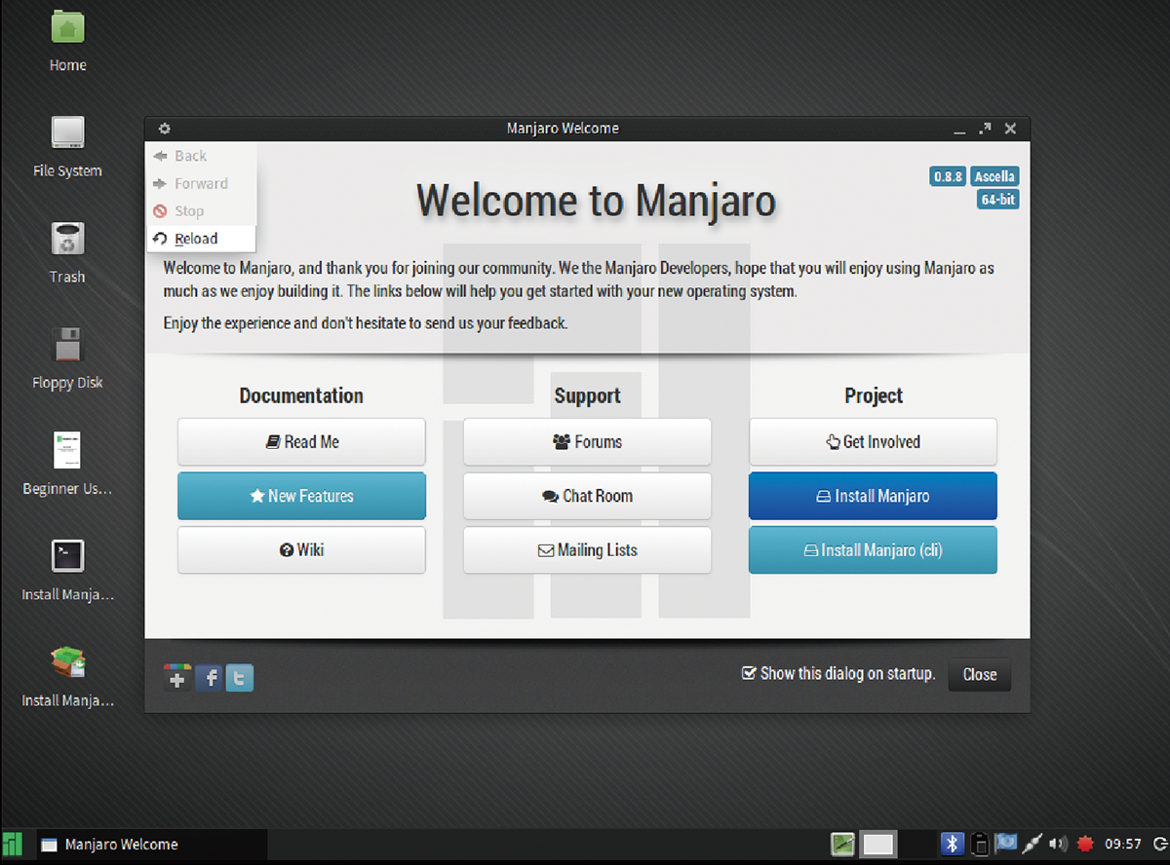Click the clock showing 09:57
This screenshot has width=1170, height=865.
[1123, 845]
